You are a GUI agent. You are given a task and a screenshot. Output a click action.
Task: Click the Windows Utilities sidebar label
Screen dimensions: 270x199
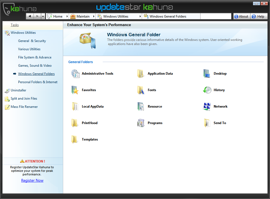[23, 33]
